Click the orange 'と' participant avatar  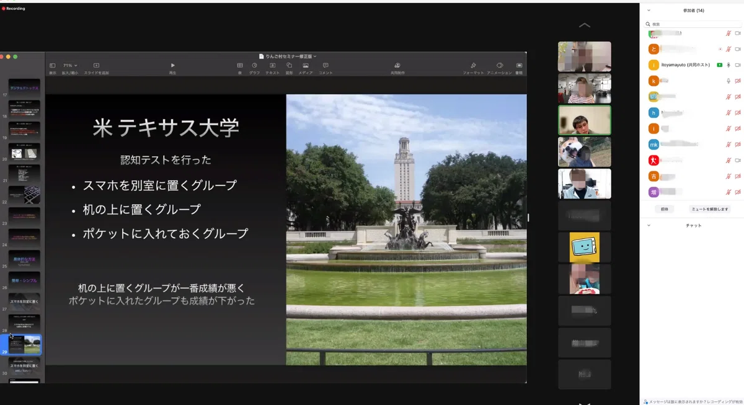pyautogui.click(x=653, y=49)
